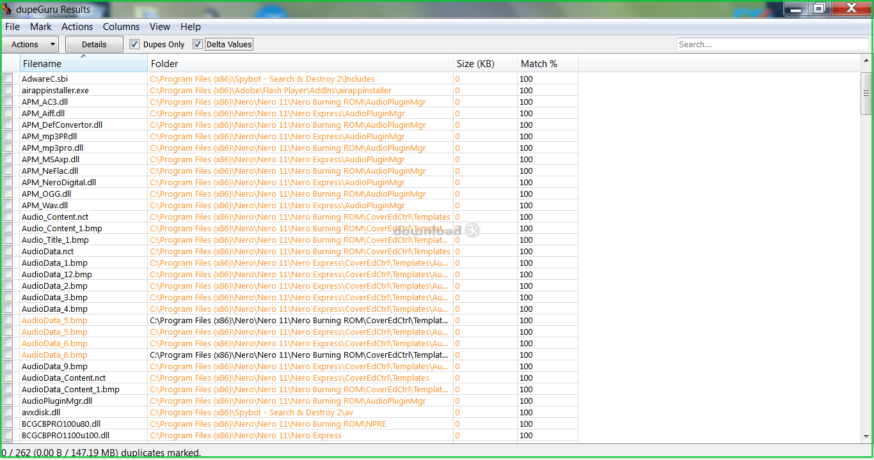Viewport: 874px width, 460px height.
Task: Click the AudioData_12.bmp filename
Action: point(57,274)
